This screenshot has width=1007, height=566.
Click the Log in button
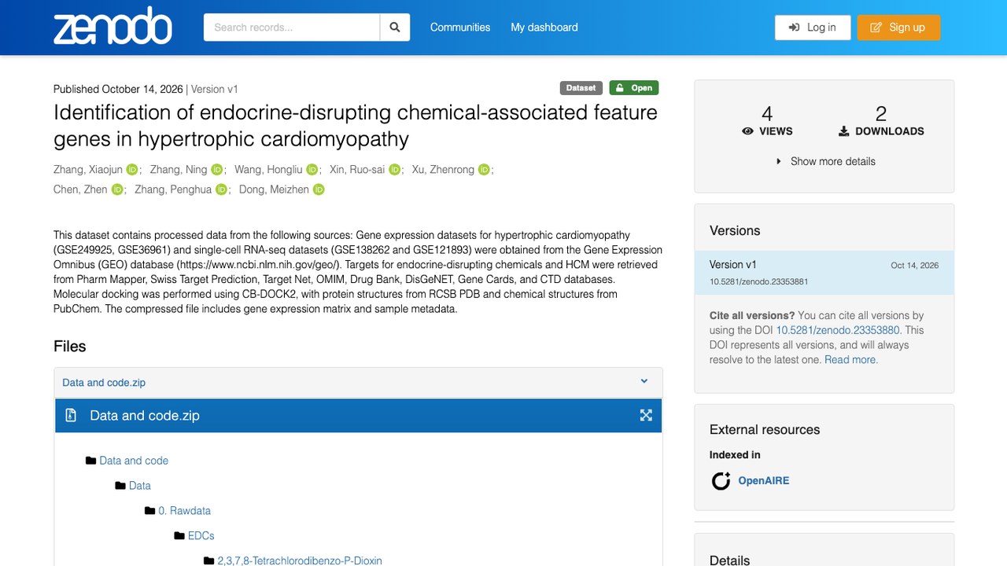click(x=813, y=28)
